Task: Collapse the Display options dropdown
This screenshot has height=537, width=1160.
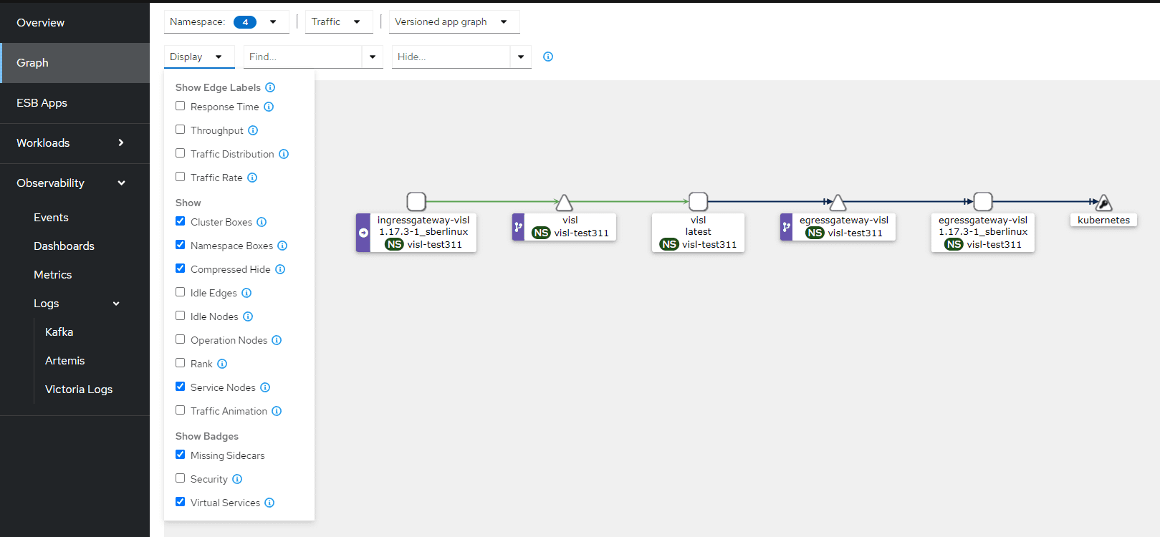Action: coord(196,57)
